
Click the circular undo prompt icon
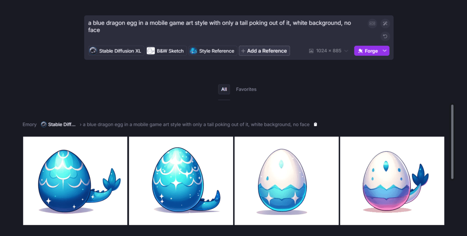click(x=385, y=36)
